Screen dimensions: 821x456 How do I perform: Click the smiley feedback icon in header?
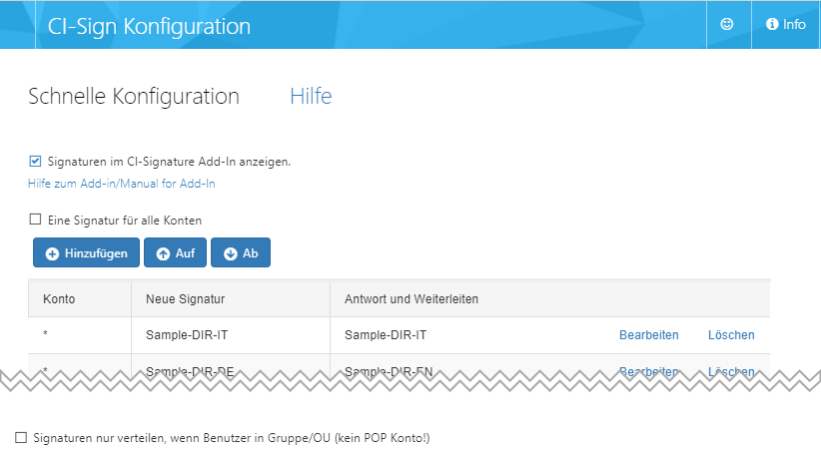tap(727, 25)
